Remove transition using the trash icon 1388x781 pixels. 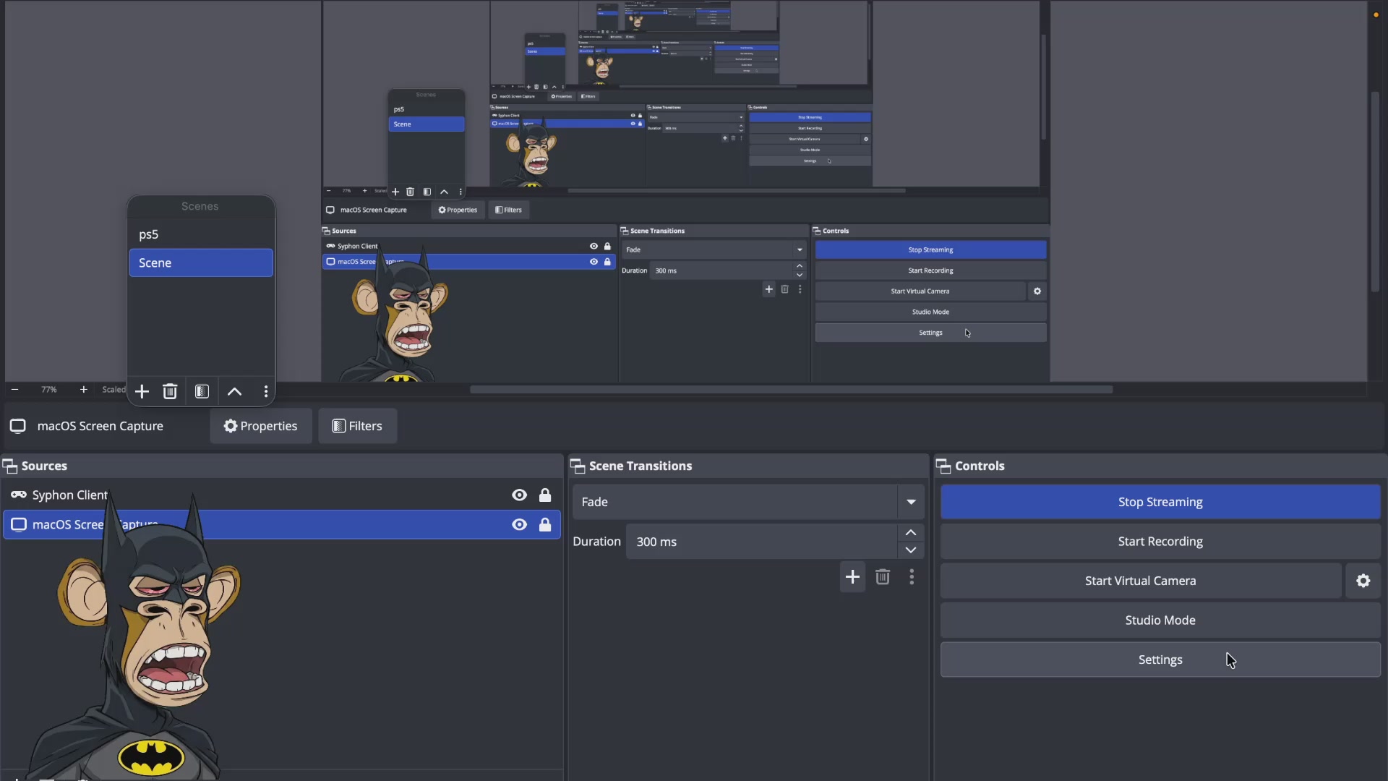[883, 576]
